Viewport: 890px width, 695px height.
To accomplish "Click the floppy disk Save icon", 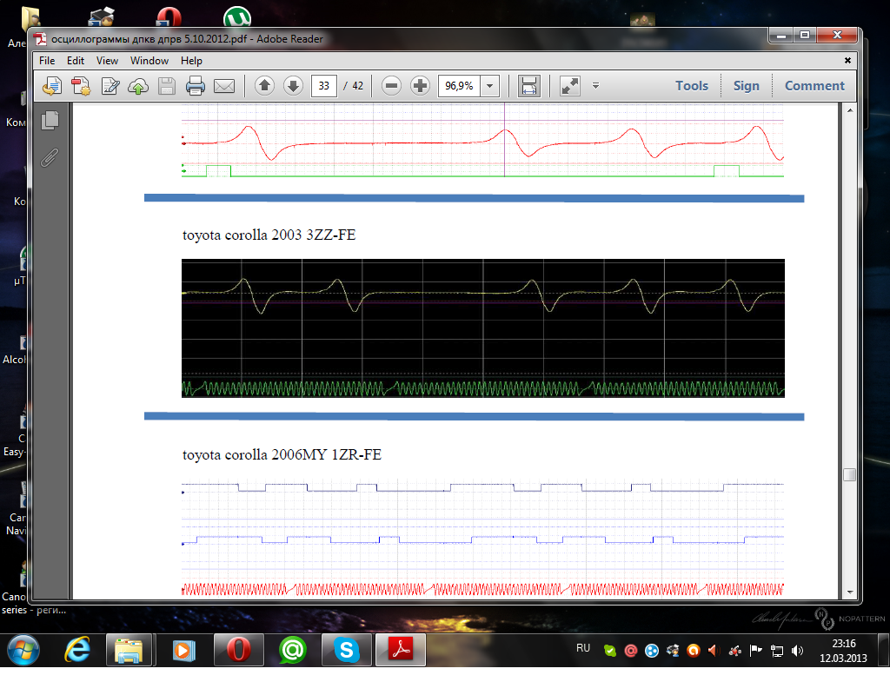I will 167,86.
